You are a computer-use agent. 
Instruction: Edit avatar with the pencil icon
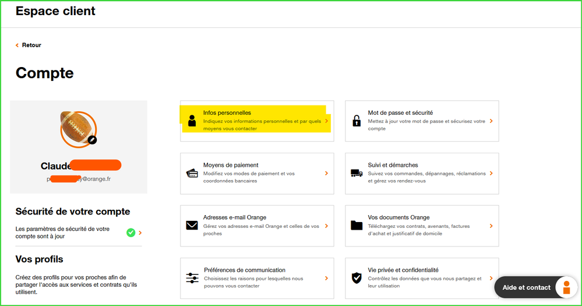click(x=92, y=140)
